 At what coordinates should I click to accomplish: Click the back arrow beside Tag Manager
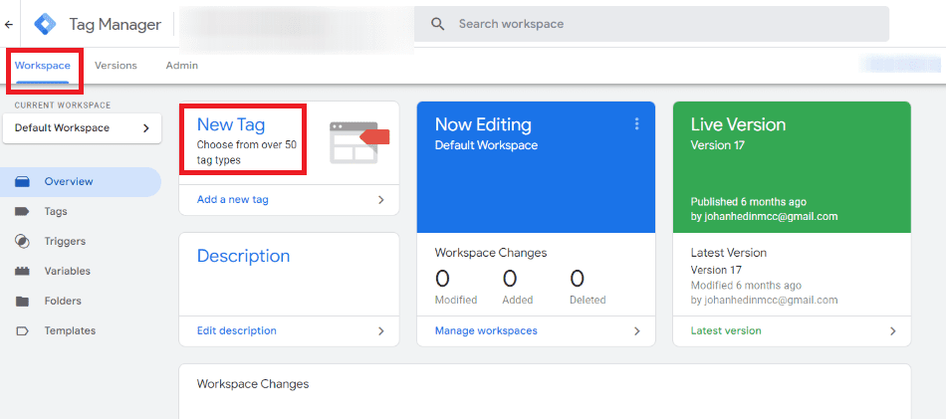(x=9, y=24)
